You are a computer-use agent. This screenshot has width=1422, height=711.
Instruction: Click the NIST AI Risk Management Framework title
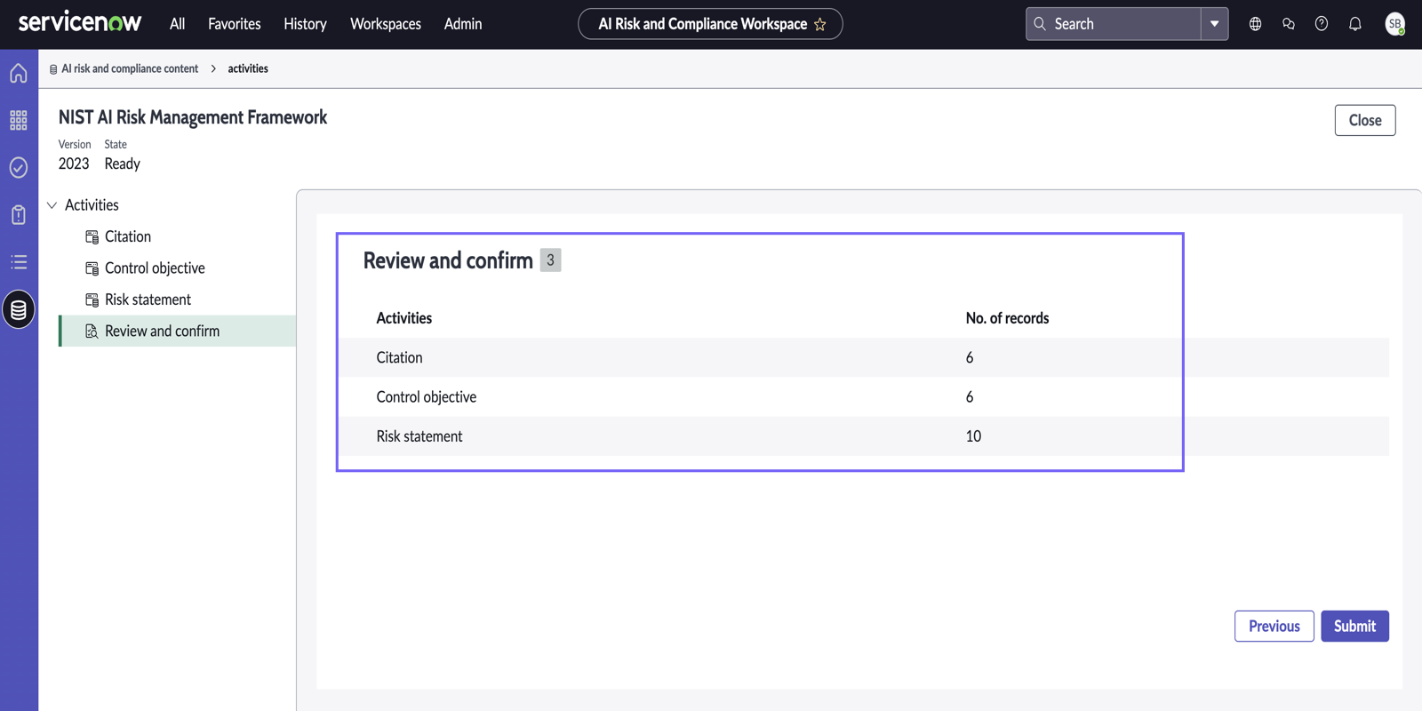pos(193,117)
